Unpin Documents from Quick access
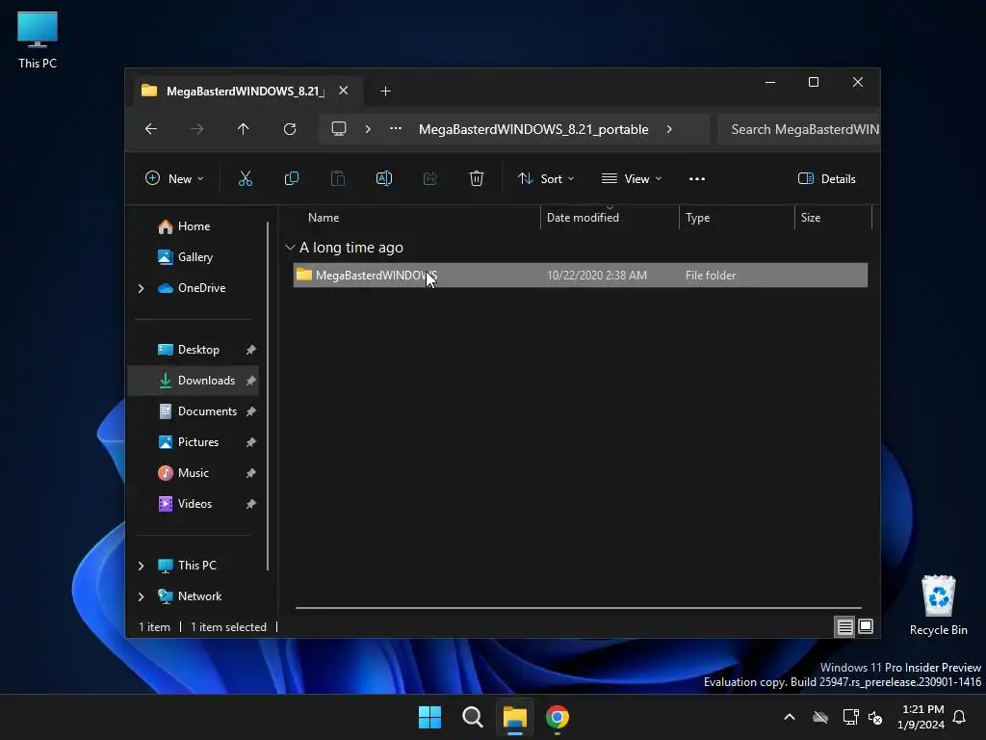The image size is (986, 740). [x=251, y=411]
